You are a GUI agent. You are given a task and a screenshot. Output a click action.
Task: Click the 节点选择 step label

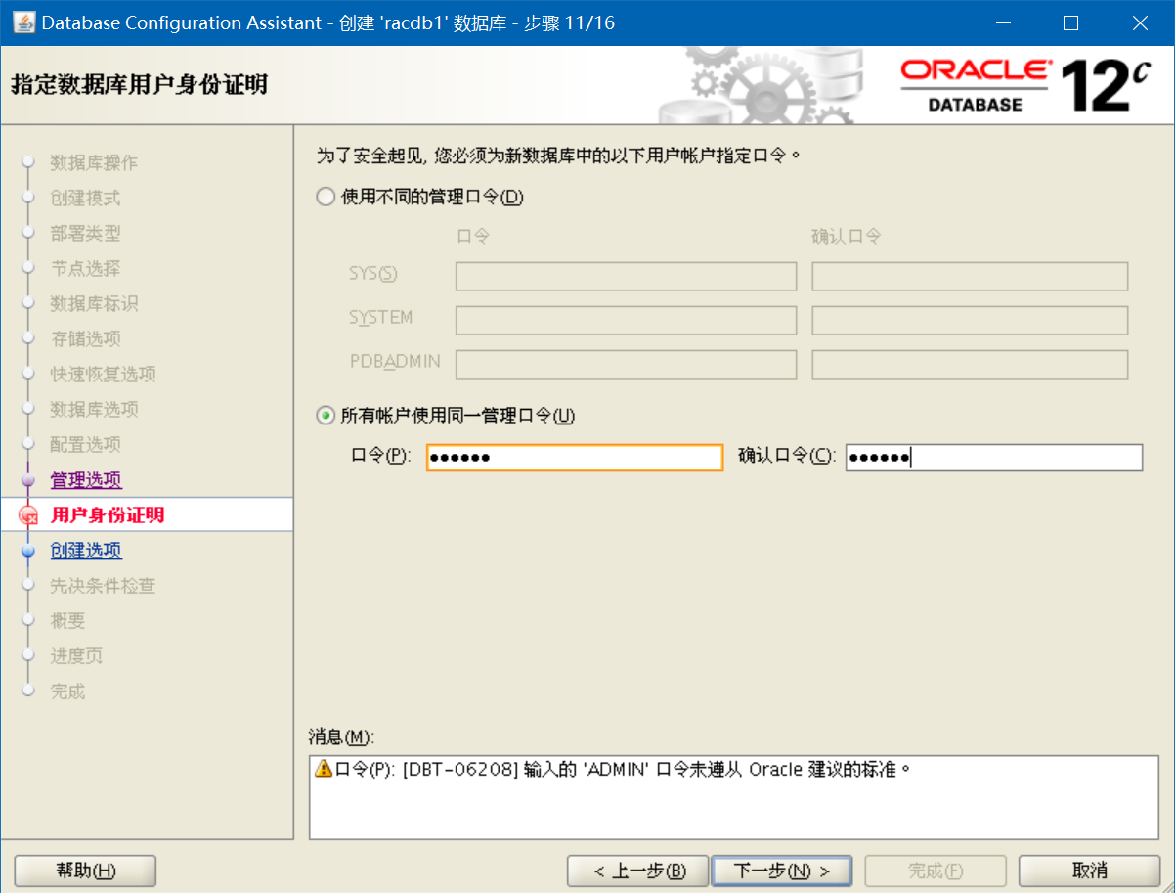tap(85, 269)
